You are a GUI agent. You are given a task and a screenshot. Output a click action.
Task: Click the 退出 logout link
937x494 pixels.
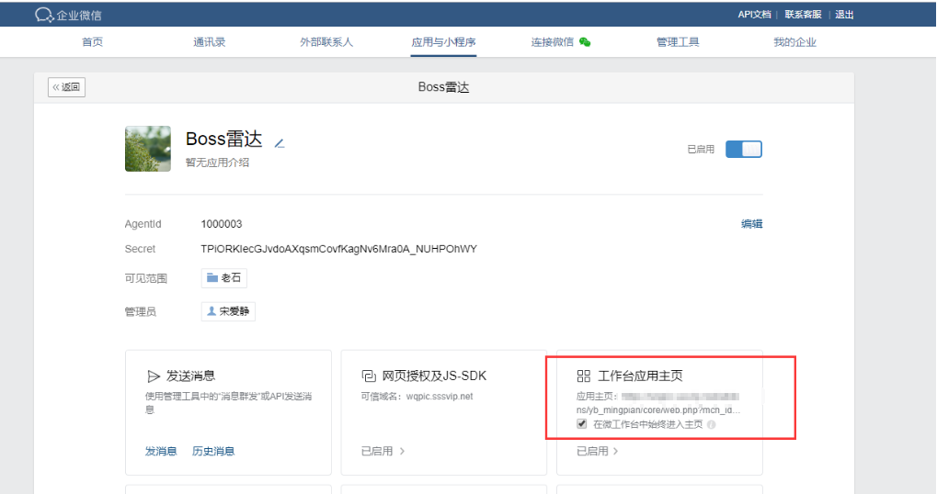[844, 15]
